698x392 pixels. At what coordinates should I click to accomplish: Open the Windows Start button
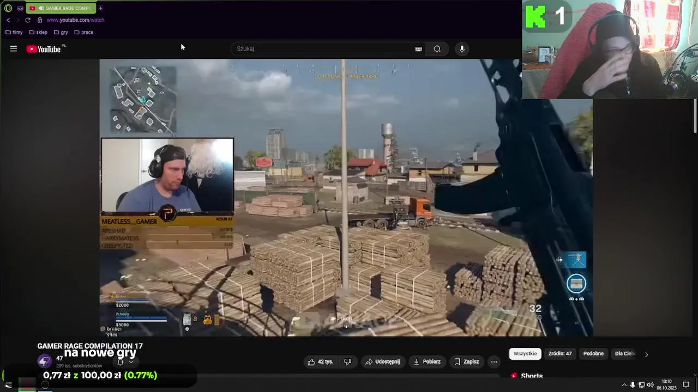(8, 385)
